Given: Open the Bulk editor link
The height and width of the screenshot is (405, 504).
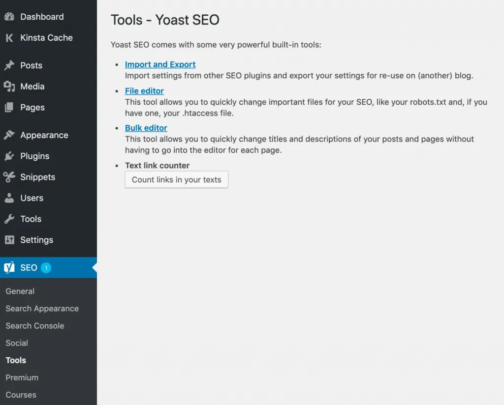Looking at the screenshot, I should click(146, 127).
